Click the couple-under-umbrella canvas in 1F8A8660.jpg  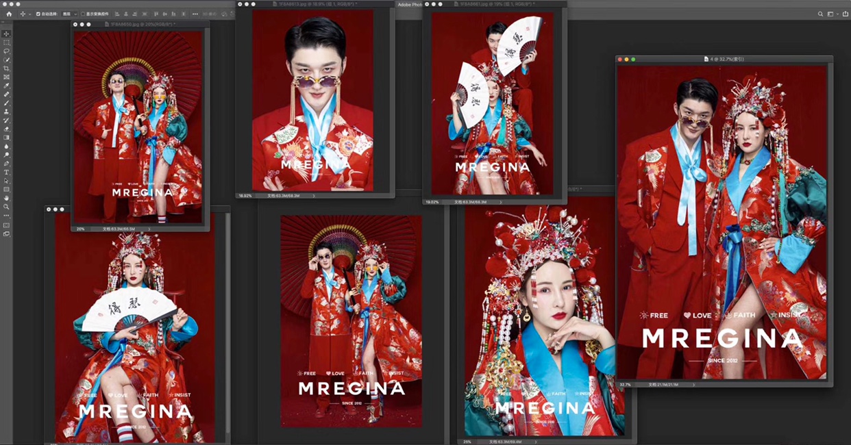point(138,126)
